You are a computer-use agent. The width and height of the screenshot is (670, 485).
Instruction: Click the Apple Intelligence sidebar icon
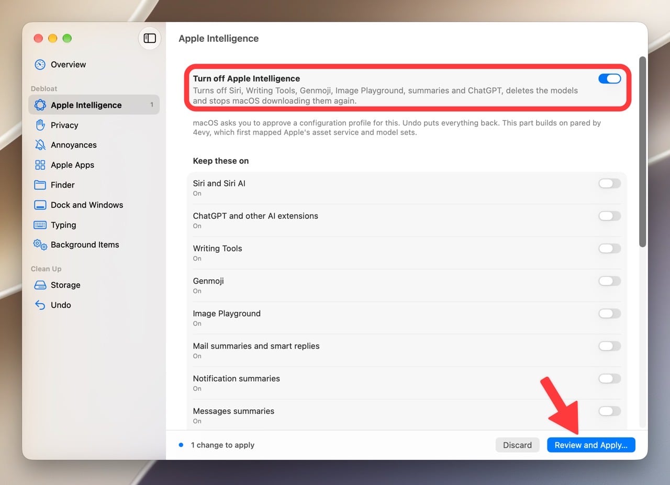(x=40, y=105)
